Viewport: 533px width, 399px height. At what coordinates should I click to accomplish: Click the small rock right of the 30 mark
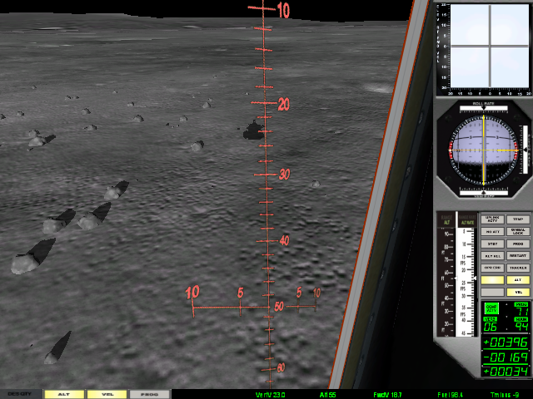click(x=316, y=184)
